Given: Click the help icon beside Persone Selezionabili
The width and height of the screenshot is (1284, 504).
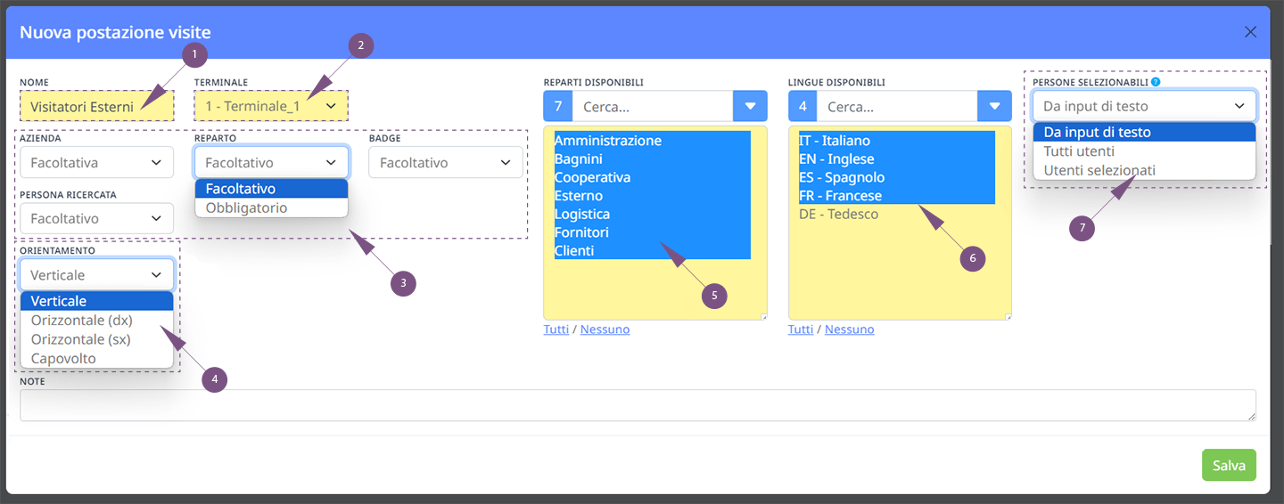Looking at the screenshot, I should [x=1156, y=82].
